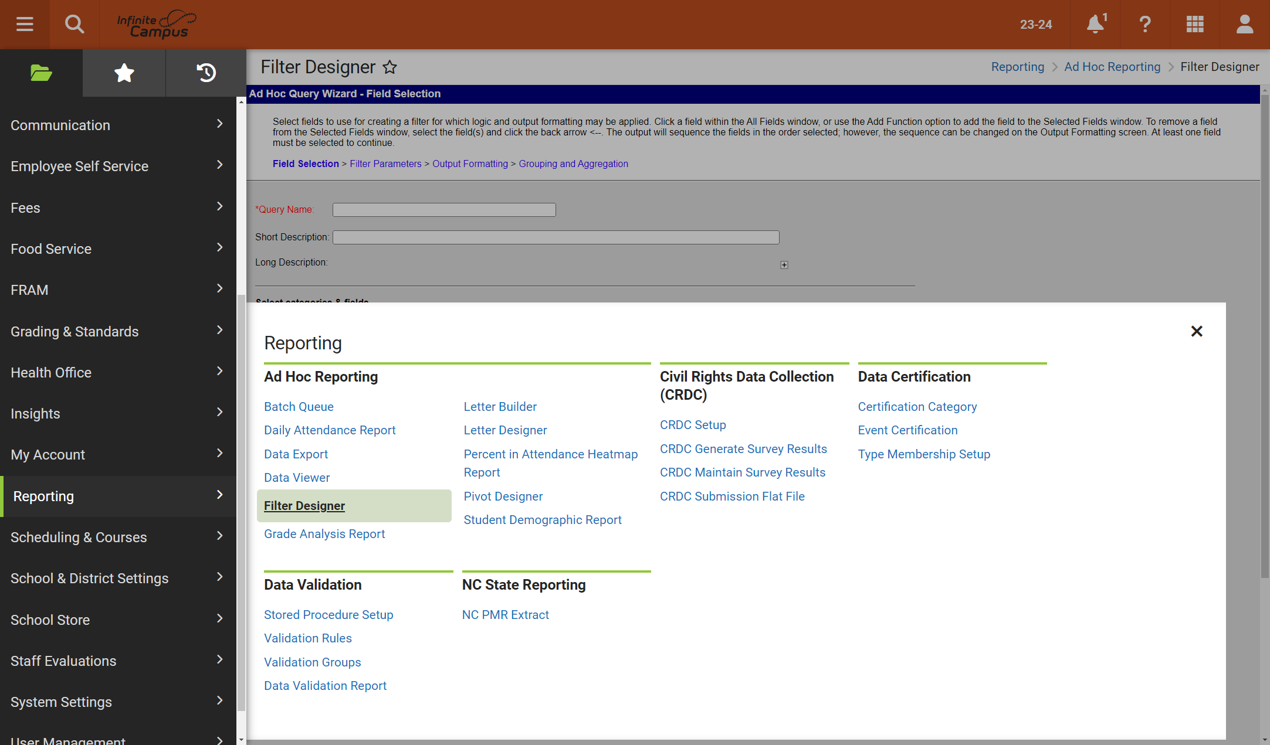Expand the Health Office menu

[118, 372]
